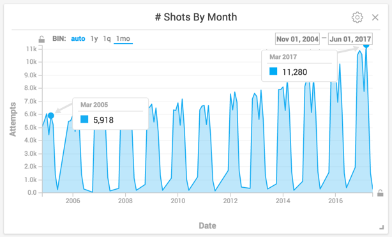Select the auto bin option
The height and width of the screenshot is (237, 392).
[78, 39]
